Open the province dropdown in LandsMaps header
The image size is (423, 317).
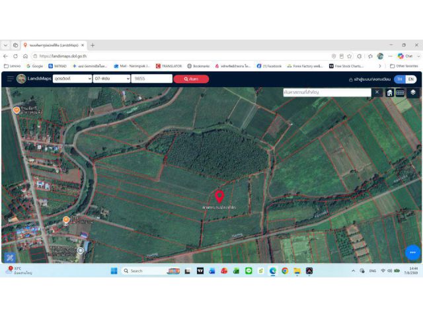[72, 79]
